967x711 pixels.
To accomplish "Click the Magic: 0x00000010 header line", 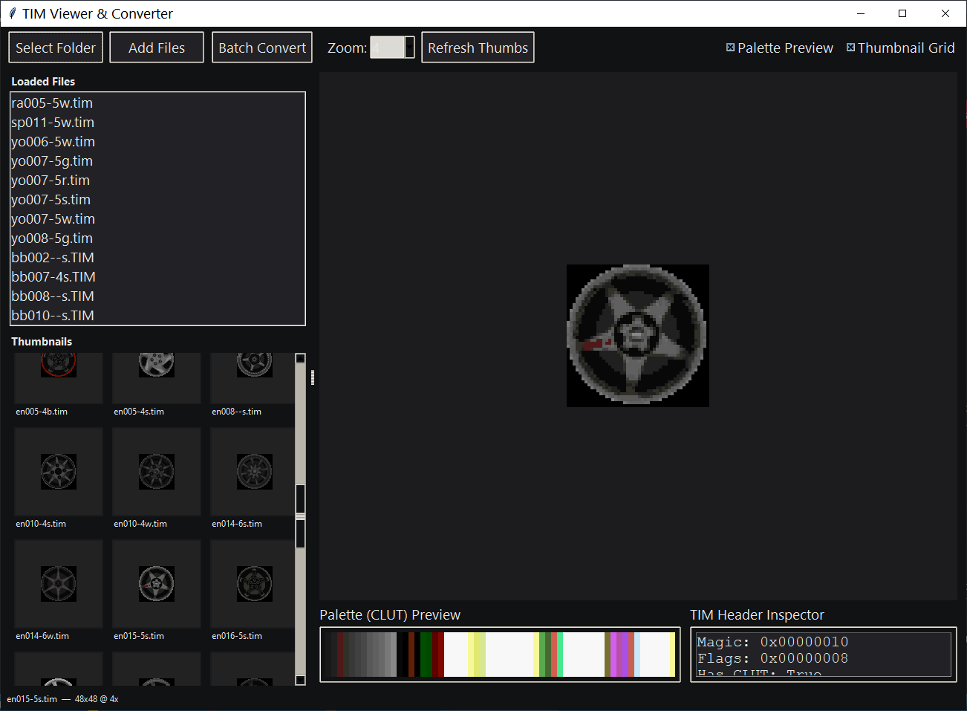I will (772, 642).
